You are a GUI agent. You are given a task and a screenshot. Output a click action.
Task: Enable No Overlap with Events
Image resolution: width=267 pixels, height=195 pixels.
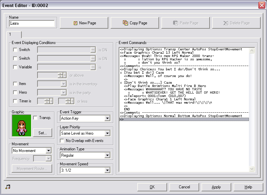(62, 141)
